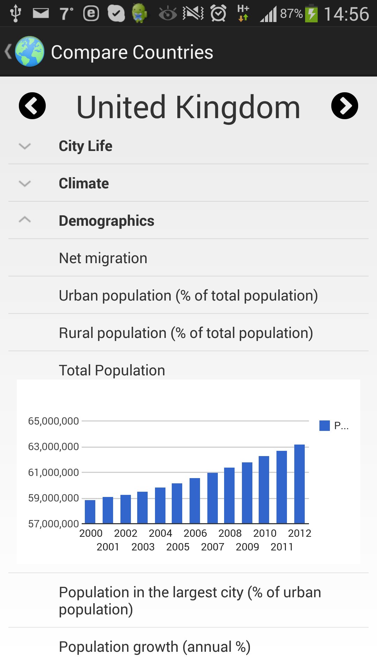Image resolution: width=377 pixels, height=671 pixels.
Task: Open Population growth (annual %) item
Action: pos(188,647)
